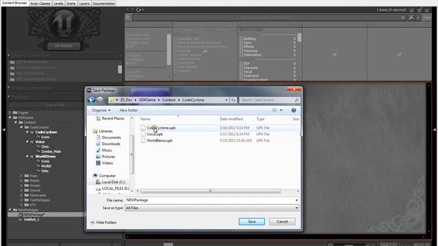The image size is (438, 246).
Task: Select NEWPackage* in the package tree
Action: click(x=34, y=215)
